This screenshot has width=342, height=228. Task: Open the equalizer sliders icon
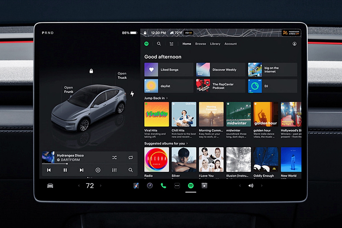click(x=114, y=170)
